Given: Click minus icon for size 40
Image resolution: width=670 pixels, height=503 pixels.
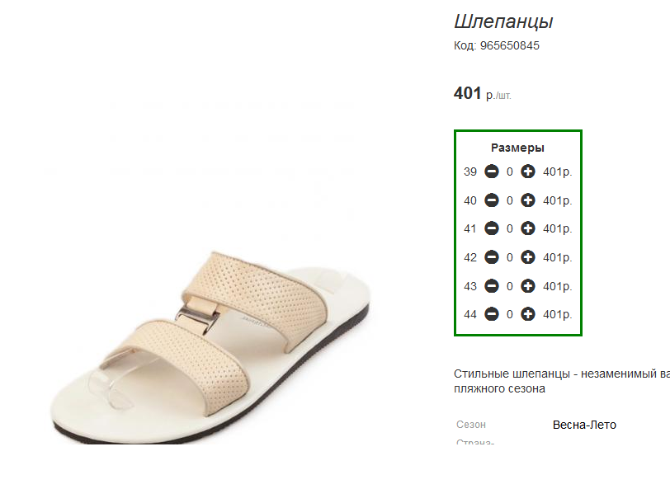Looking at the screenshot, I should [491, 200].
